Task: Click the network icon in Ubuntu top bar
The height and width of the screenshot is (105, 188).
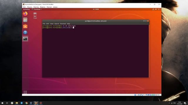Action: [153, 9]
